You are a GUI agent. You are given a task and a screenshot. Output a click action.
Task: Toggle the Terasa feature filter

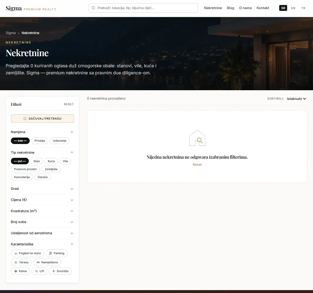point(21,262)
